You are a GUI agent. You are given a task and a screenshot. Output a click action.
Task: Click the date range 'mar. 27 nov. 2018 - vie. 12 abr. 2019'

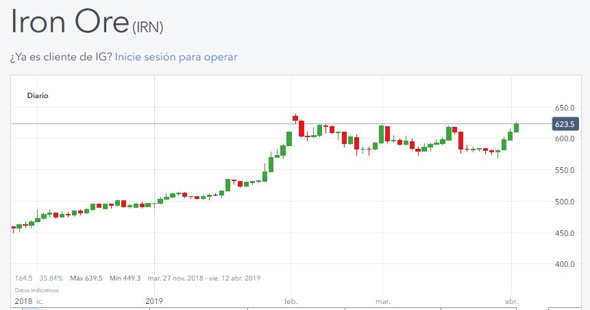(x=204, y=278)
